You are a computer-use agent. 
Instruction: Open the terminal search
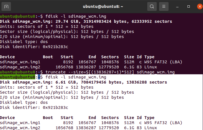coord(152,6)
